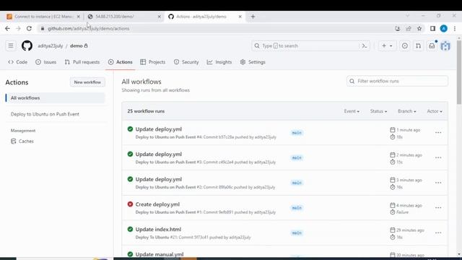Switch to the Issues tab
462x260 pixels.
point(46,62)
